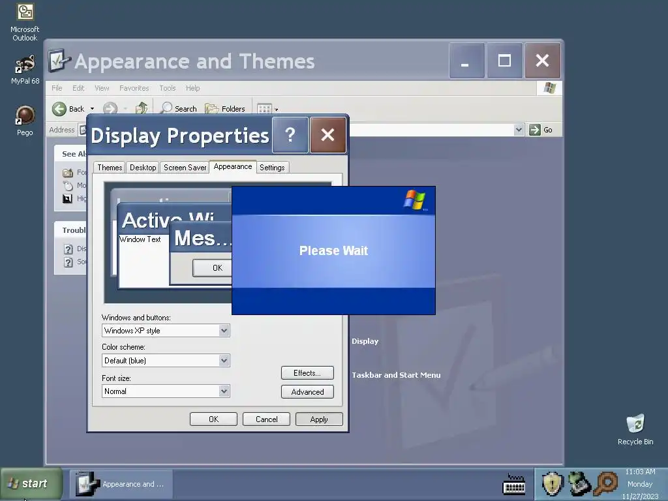
Task: Switch to the Settings tab
Action: [272, 168]
